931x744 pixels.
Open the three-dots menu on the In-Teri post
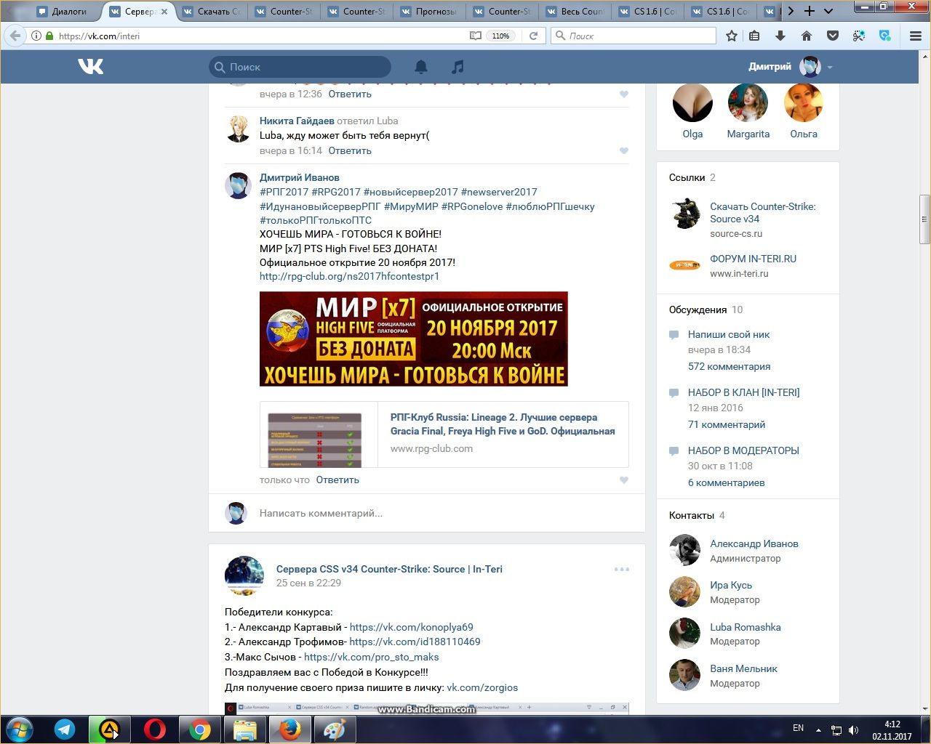tap(622, 570)
